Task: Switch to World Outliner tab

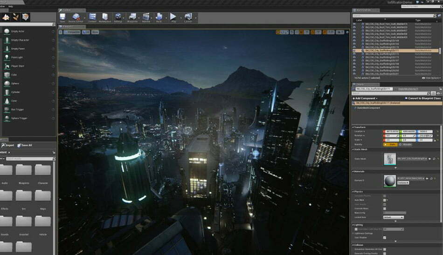Action: (x=366, y=10)
